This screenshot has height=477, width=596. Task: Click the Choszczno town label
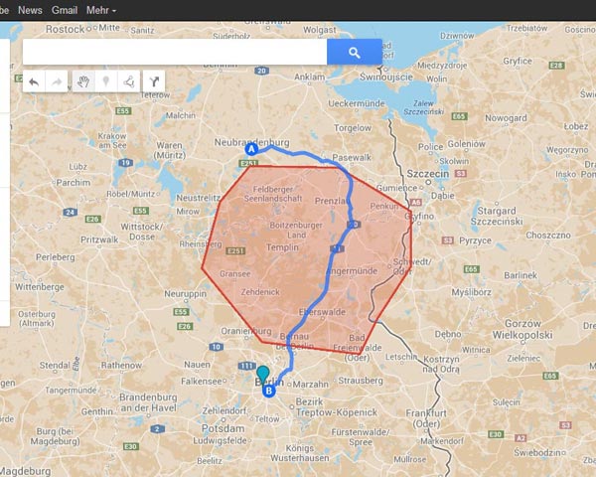(548, 236)
